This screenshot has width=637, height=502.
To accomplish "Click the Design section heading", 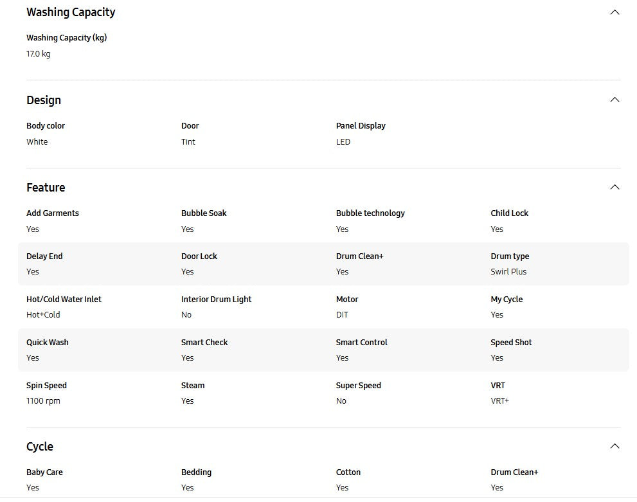I will pos(44,100).
